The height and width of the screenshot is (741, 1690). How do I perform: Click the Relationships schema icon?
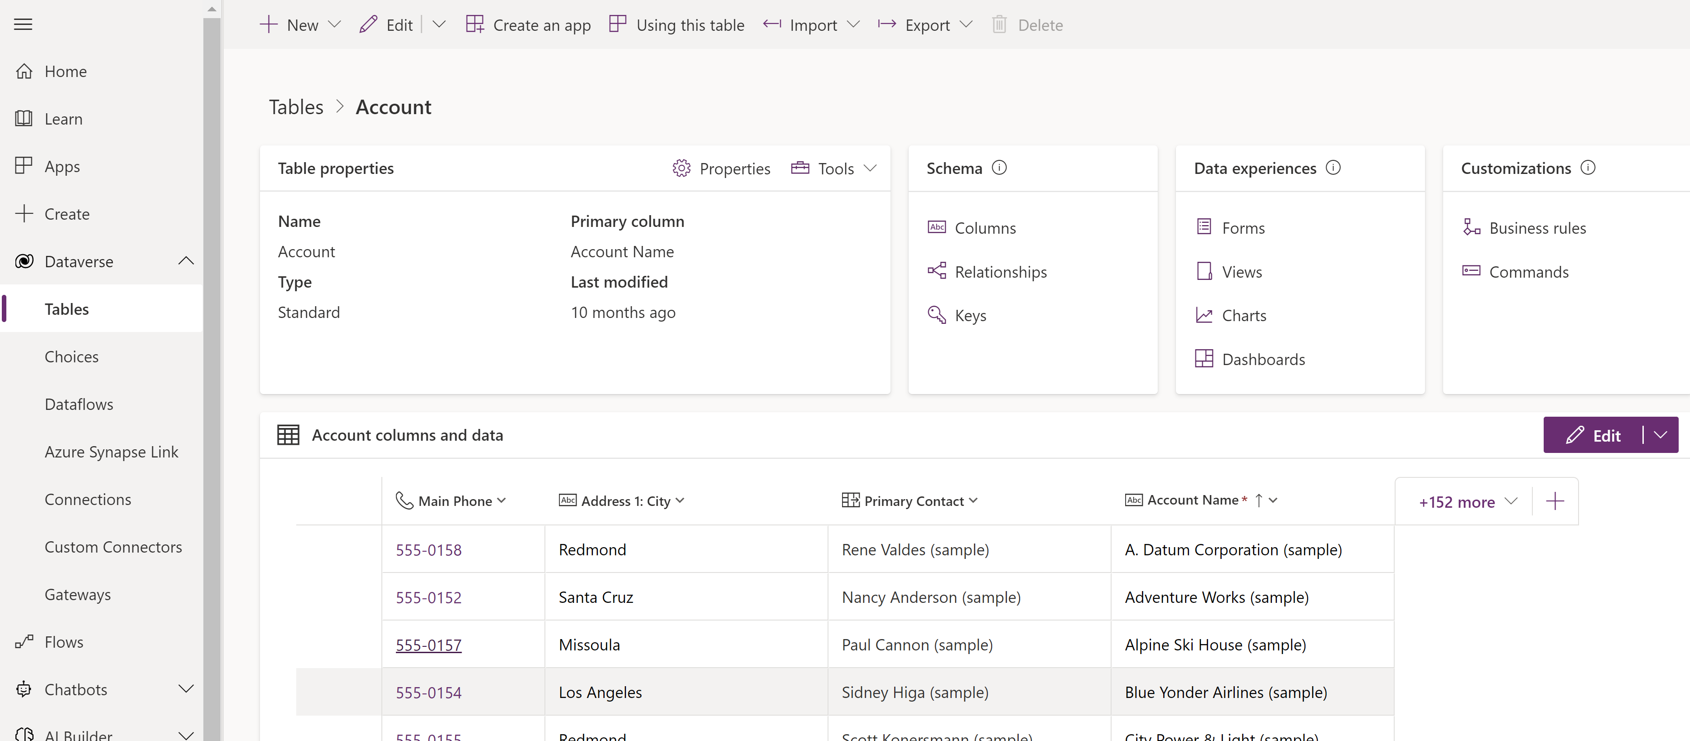tap(935, 270)
